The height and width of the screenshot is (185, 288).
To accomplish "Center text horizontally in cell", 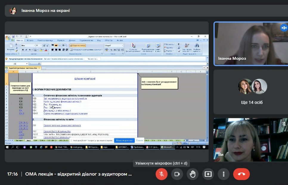I will click(x=56, y=50).
